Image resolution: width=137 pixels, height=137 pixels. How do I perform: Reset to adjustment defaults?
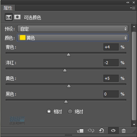click(x=102, y=130)
